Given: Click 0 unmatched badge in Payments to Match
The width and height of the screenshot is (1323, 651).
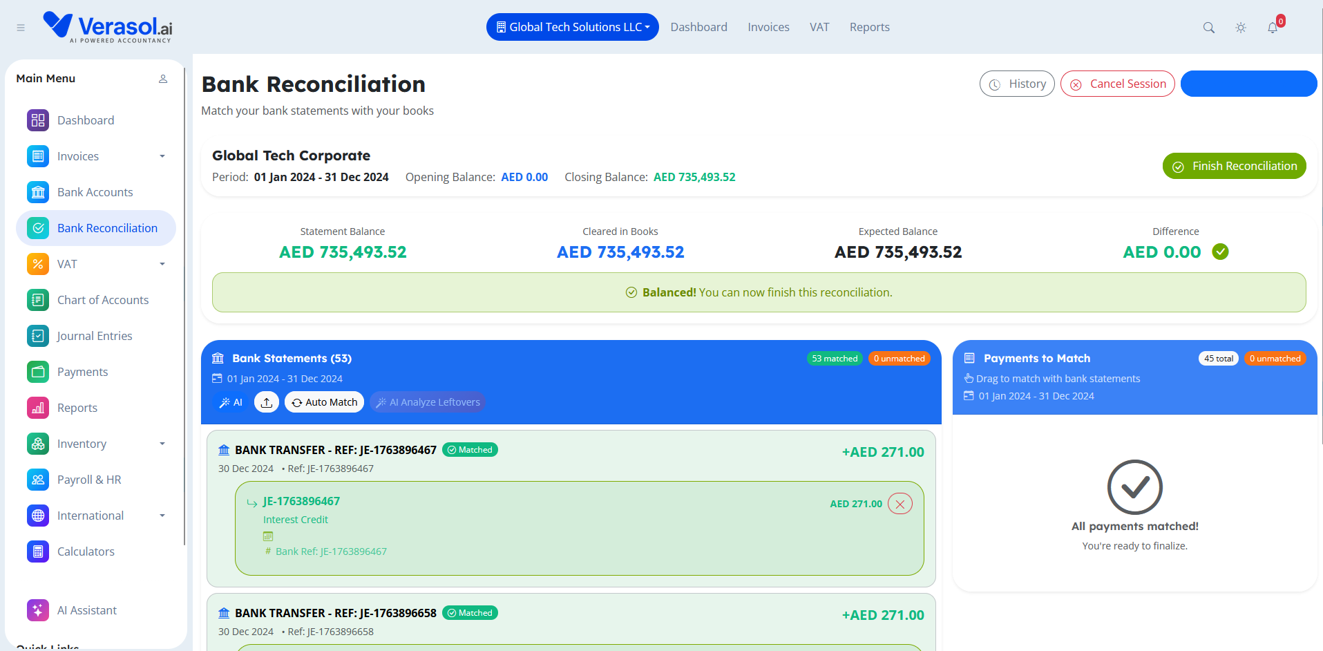Looking at the screenshot, I should point(1275,358).
